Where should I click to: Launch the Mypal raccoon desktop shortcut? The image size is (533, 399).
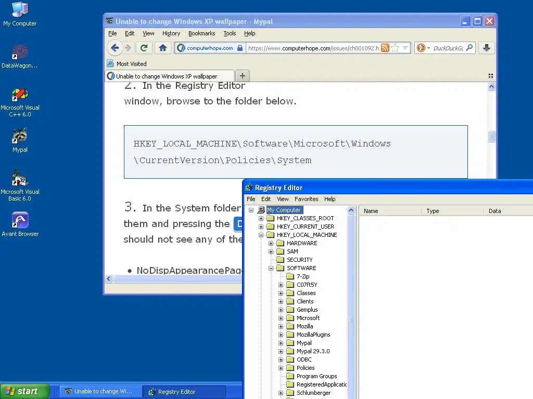20,140
